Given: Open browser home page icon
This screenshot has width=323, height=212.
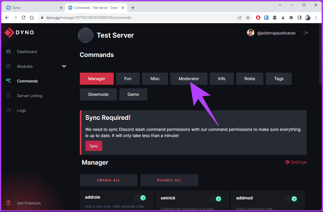Looking at the screenshot, I should pos(32,18).
